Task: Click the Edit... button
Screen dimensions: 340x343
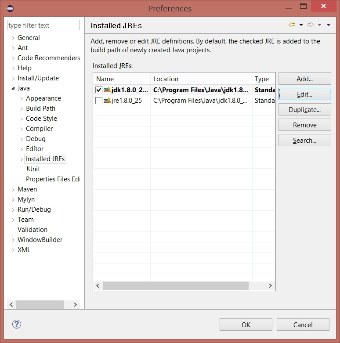Action: (x=304, y=94)
